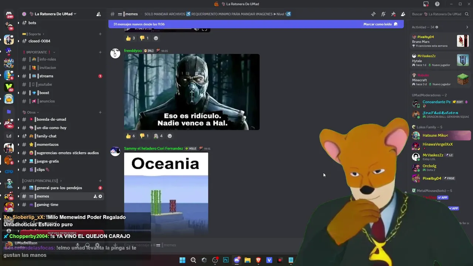
Task: Add a channel to the Soporte category
Action: pos(100,34)
